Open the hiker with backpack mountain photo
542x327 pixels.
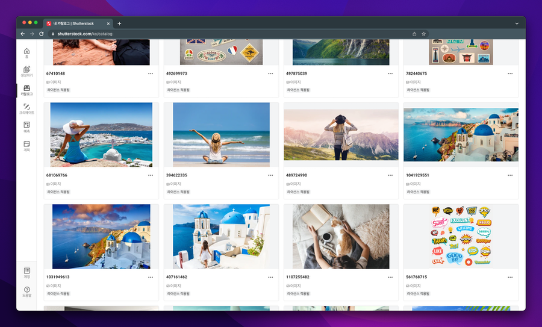pyautogui.click(x=341, y=135)
